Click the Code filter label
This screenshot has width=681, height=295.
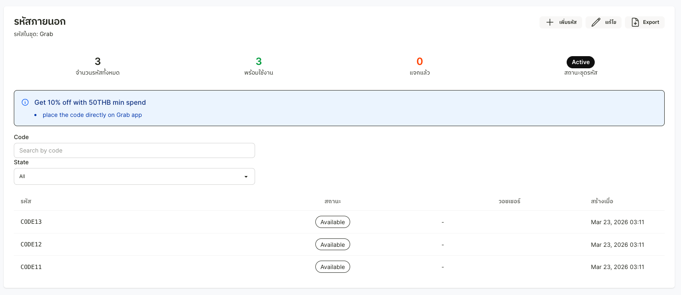[x=21, y=137]
